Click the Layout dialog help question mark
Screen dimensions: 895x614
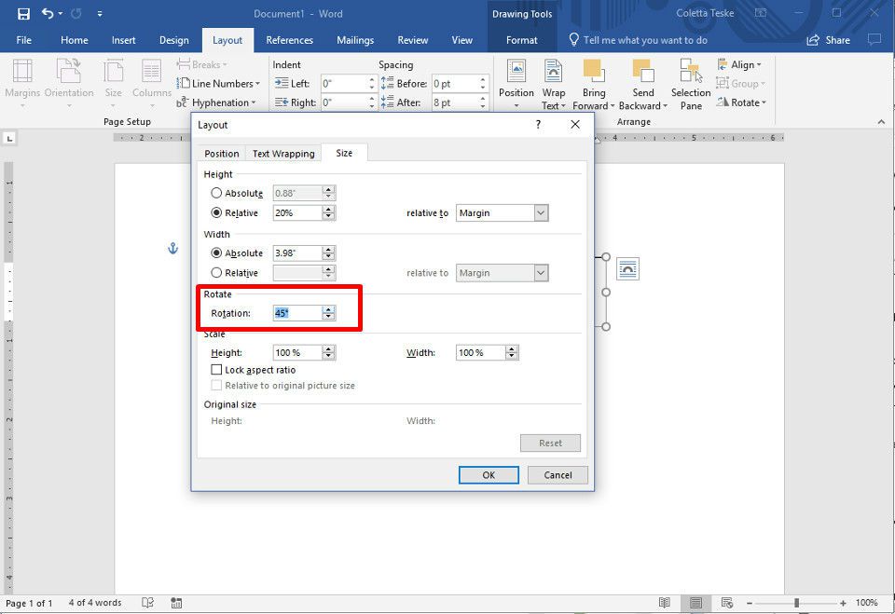click(538, 125)
